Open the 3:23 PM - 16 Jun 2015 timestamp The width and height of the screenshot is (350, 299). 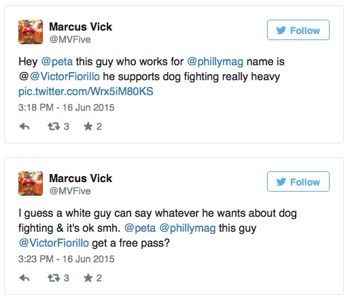click(67, 259)
